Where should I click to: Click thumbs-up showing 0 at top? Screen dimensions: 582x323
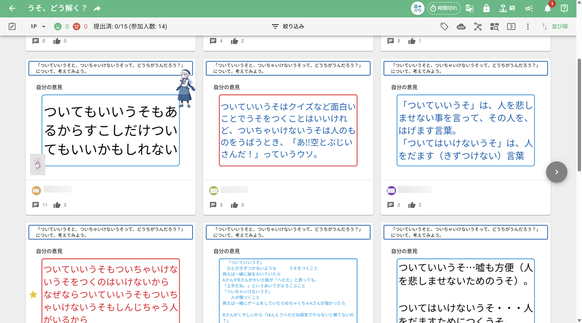point(57,41)
